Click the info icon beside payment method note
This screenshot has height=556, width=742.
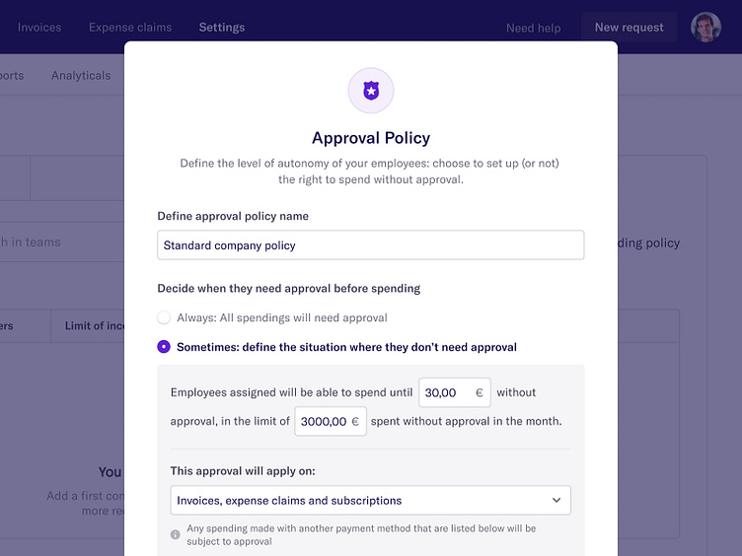pyautogui.click(x=176, y=534)
